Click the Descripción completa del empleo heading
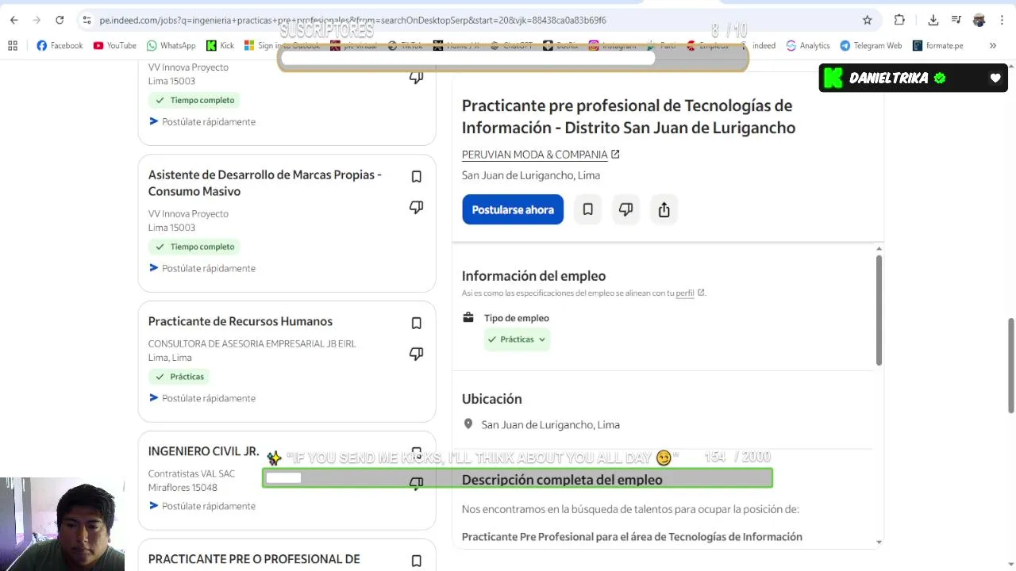Screen dimensions: 1016x571 click(x=562, y=480)
